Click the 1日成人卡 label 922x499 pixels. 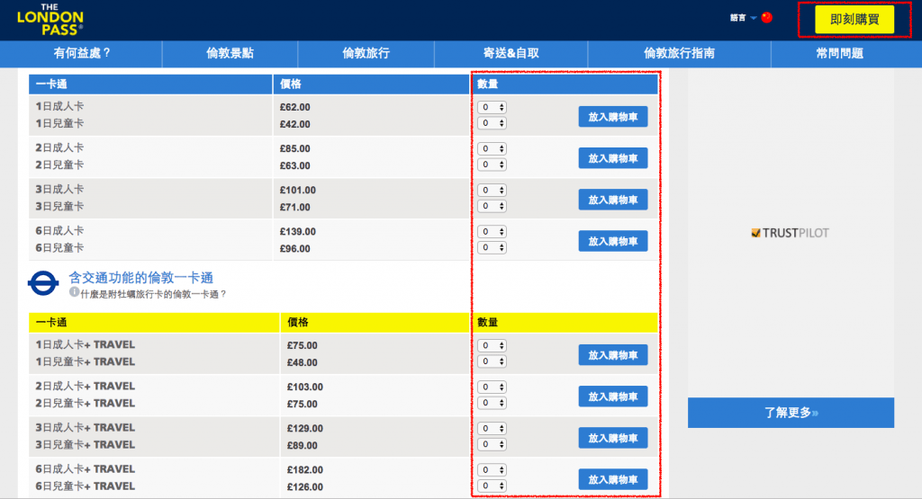tap(59, 106)
